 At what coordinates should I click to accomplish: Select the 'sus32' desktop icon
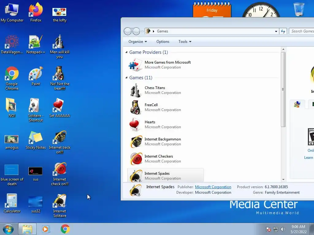click(36, 204)
